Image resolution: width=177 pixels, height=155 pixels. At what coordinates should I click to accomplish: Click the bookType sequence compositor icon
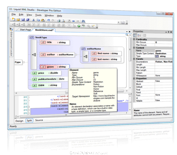34,55
